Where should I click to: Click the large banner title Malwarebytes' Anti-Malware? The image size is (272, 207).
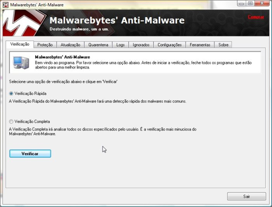tap(117, 20)
